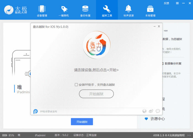Click 85% battery level text

(11, 135)
